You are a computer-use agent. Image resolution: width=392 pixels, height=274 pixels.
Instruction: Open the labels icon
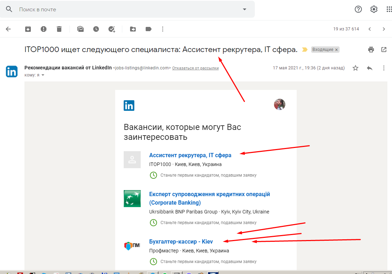point(149,29)
